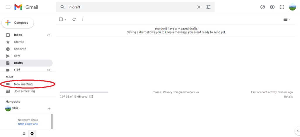Click the search options filter icon
This screenshot has height=137, width=300.
[208, 7]
